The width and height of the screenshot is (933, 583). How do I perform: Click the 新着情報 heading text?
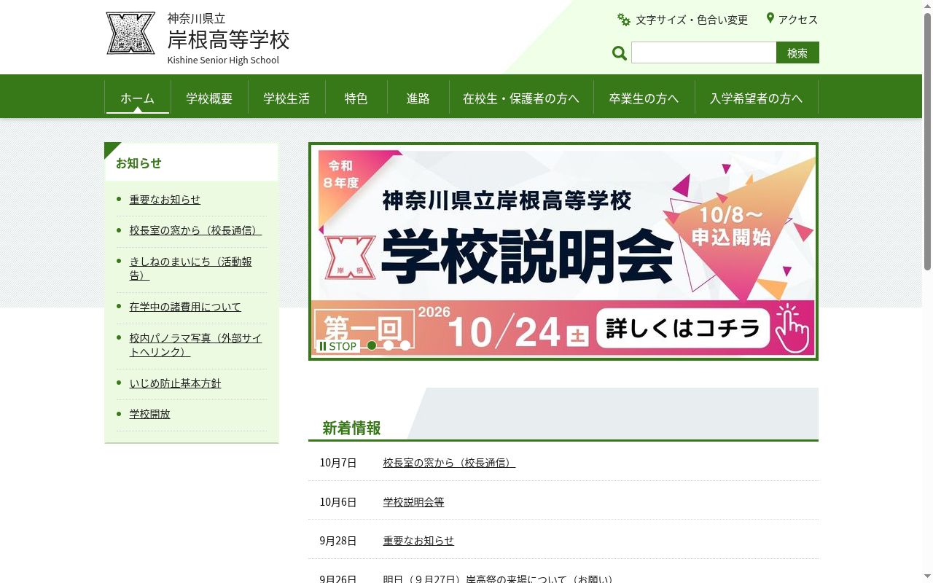351,429
